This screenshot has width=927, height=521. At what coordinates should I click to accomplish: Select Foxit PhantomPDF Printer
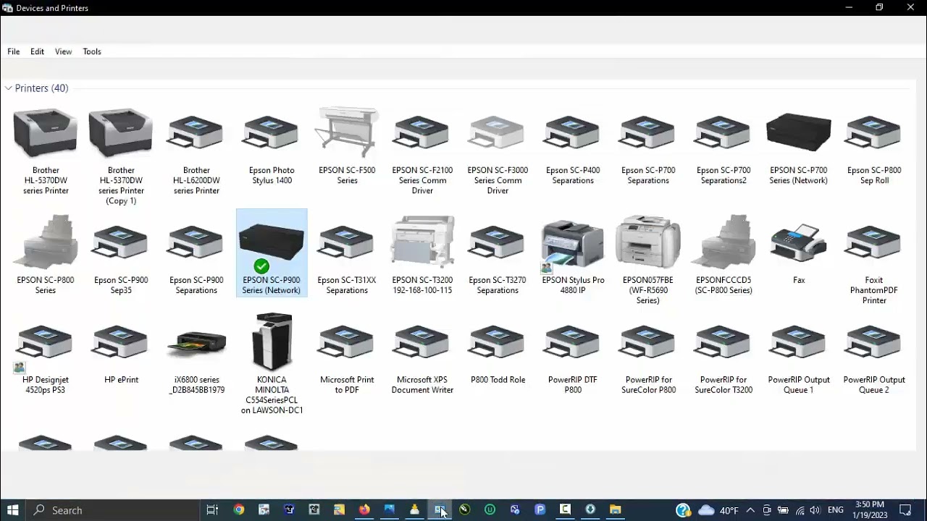[x=874, y=264]
